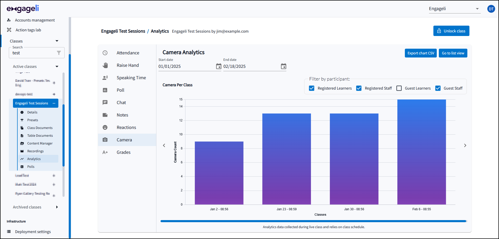This screenshot has height=239, width=499.
Task: Open Accounts management link
Action: [35, 20]
